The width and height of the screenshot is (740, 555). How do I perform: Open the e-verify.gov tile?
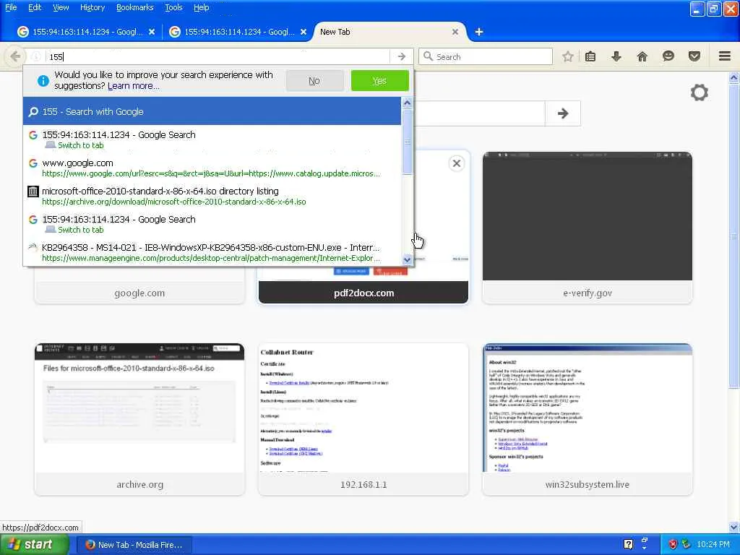(x=587, y=228)
